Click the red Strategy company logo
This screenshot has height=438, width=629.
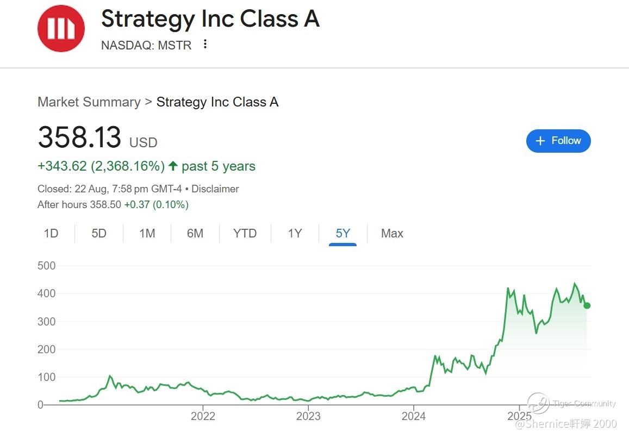point(61,28)
